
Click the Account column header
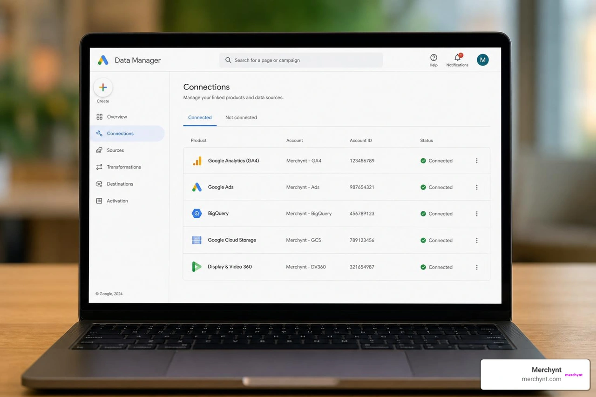click(295, 140)
